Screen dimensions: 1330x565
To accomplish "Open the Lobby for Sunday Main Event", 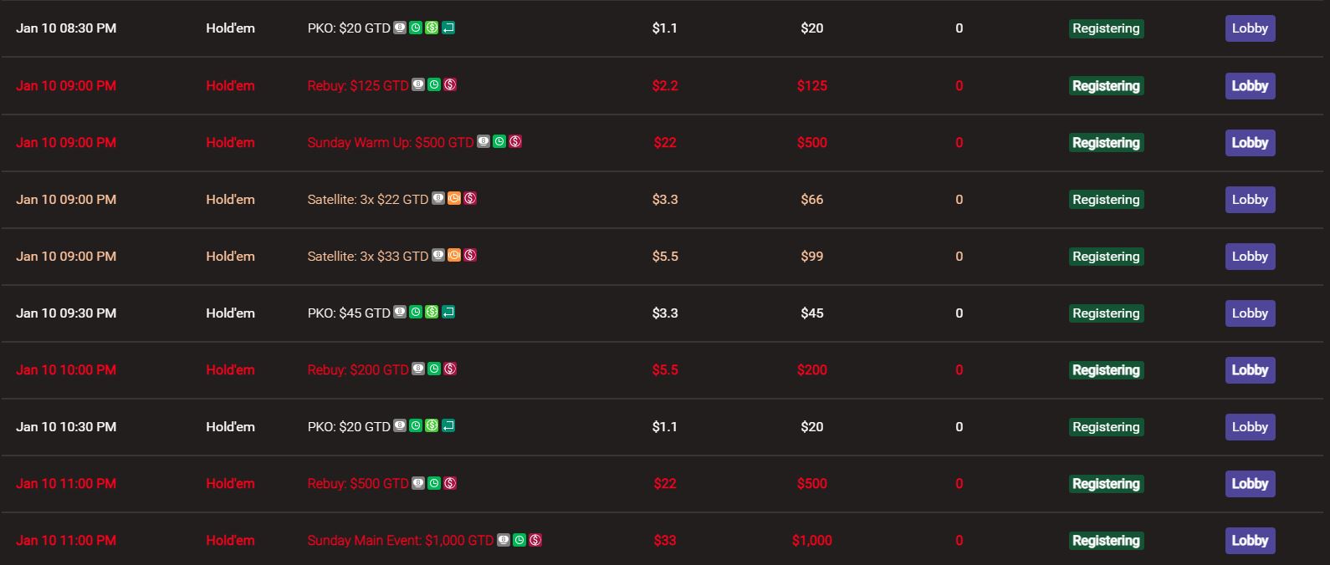I will tap(1250, 541).
